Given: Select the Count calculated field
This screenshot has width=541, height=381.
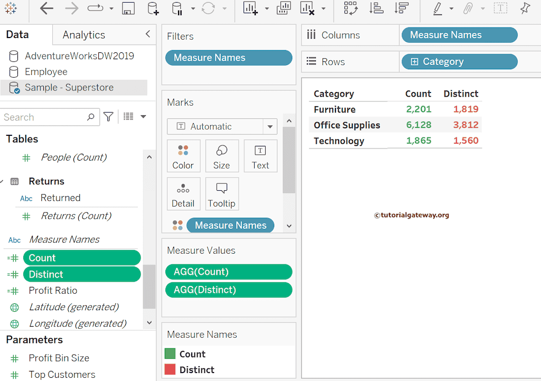Looking at the screenshot, I should point(82,258).
